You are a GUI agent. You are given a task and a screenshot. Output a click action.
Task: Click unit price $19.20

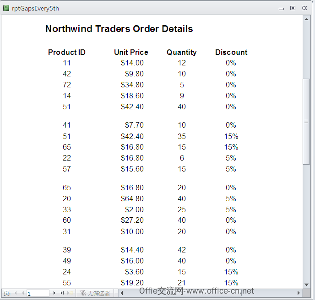click(x=132, y=283)
